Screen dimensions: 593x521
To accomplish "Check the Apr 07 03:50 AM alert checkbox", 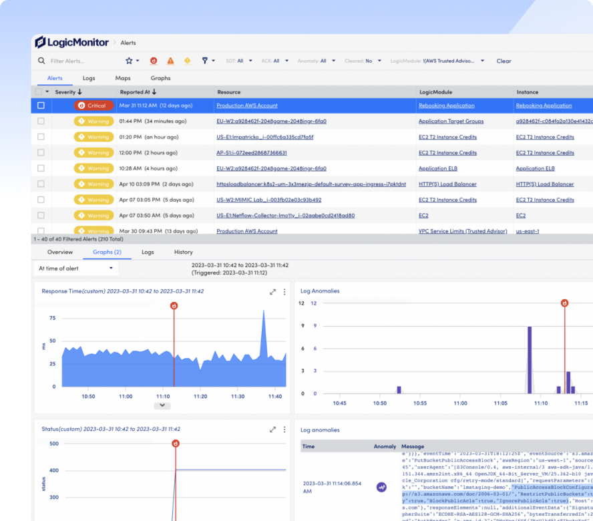I will tap(41, 215).
